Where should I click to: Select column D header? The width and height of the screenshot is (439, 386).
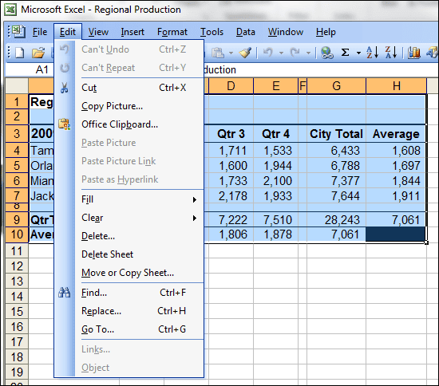coord(231,86)
